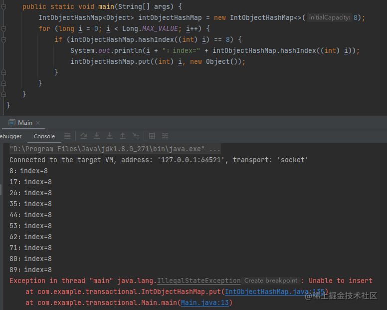Screen dimensions: 387x310
Task: Click the 'Connected to the target VM' line
Action: [159, 160]
